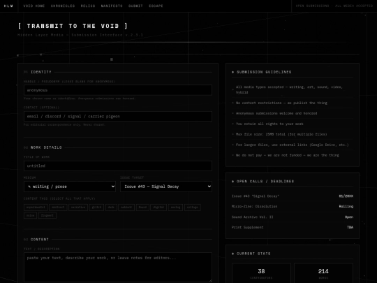Open the Chronicles nav link
This screenshot has width=377, height=283.
click(x=63, y=6)
